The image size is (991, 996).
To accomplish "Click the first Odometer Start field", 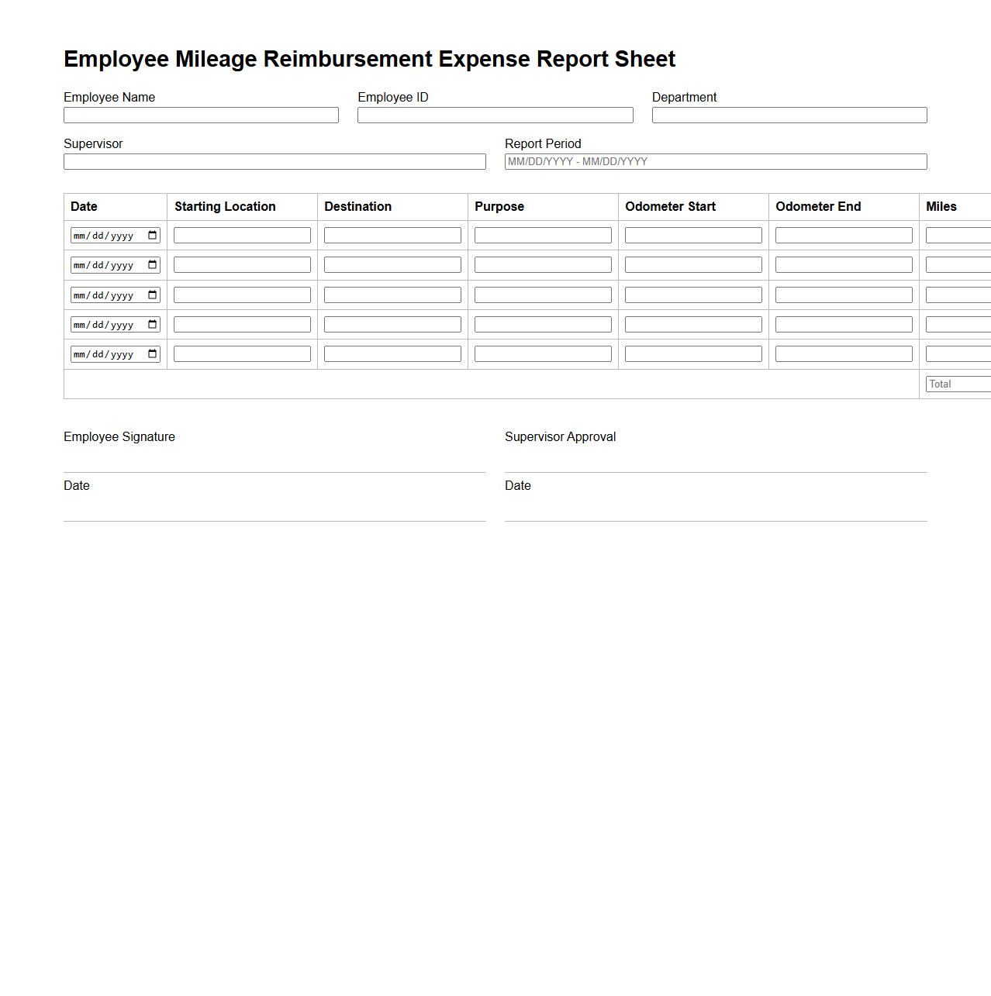I will point(692,235).
